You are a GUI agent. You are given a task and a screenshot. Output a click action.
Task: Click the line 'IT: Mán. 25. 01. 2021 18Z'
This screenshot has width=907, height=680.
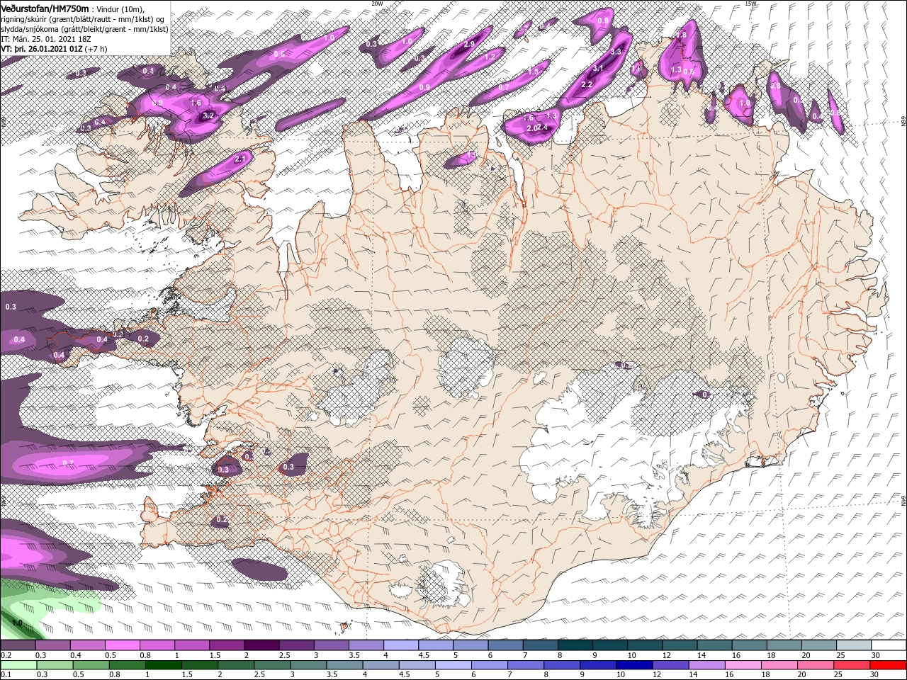(x=46, y=39)
